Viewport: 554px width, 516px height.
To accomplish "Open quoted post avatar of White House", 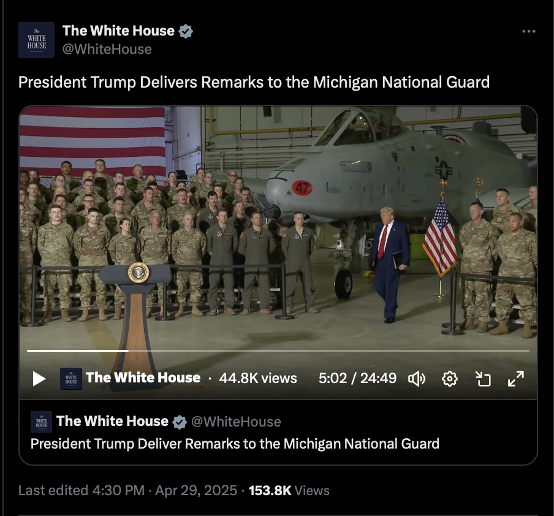I will coord(41,422).
